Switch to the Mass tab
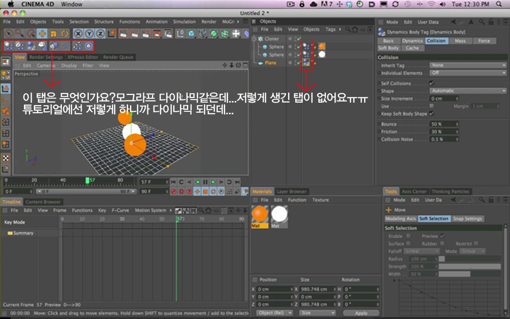 (460, 41)
